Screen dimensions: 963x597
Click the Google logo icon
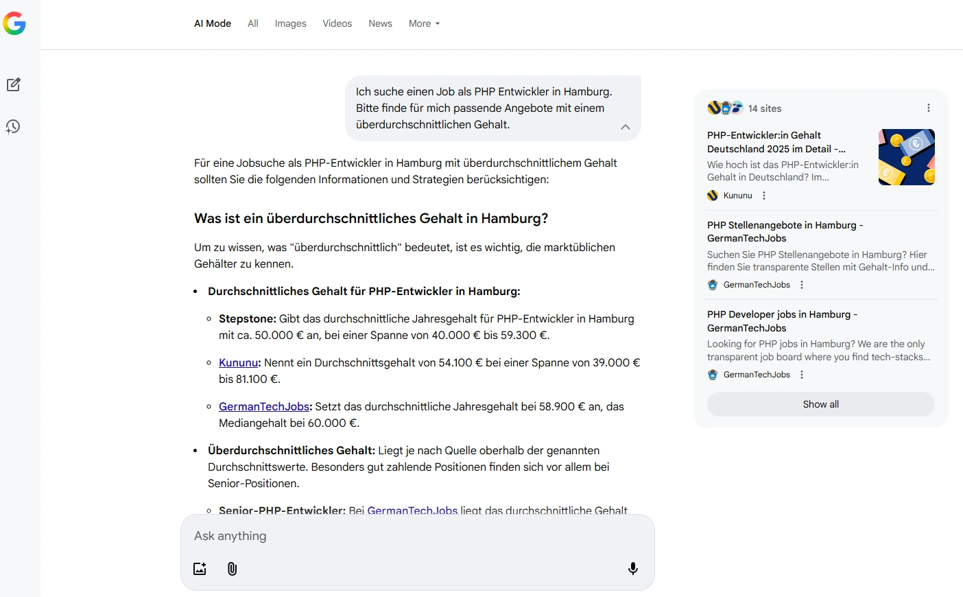point(14,24)
